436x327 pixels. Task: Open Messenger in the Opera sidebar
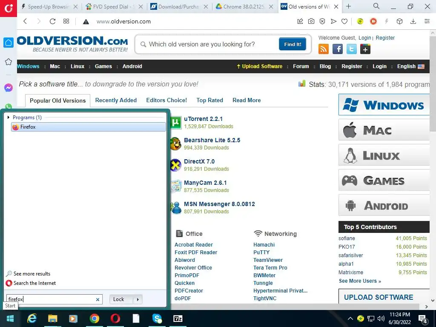[x=9, y=88]
